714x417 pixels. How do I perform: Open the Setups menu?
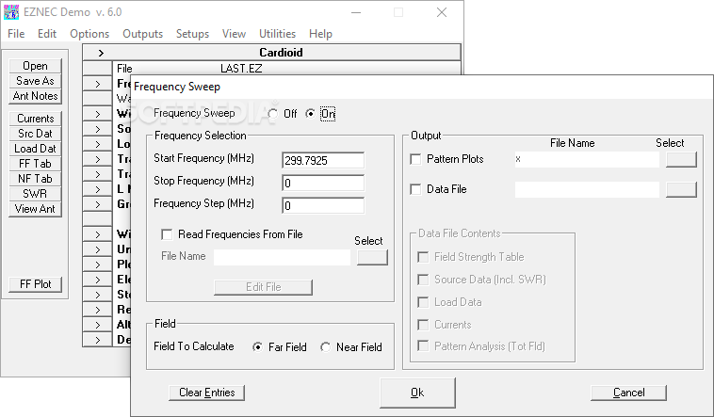[x=192, y=34]
